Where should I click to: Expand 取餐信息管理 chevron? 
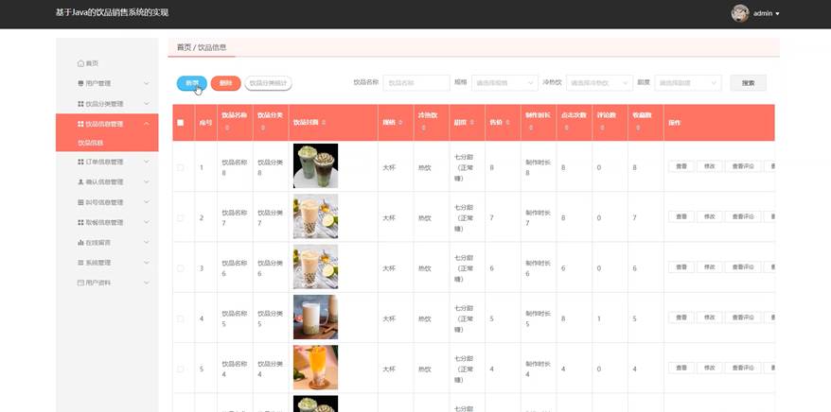(147, 222)
